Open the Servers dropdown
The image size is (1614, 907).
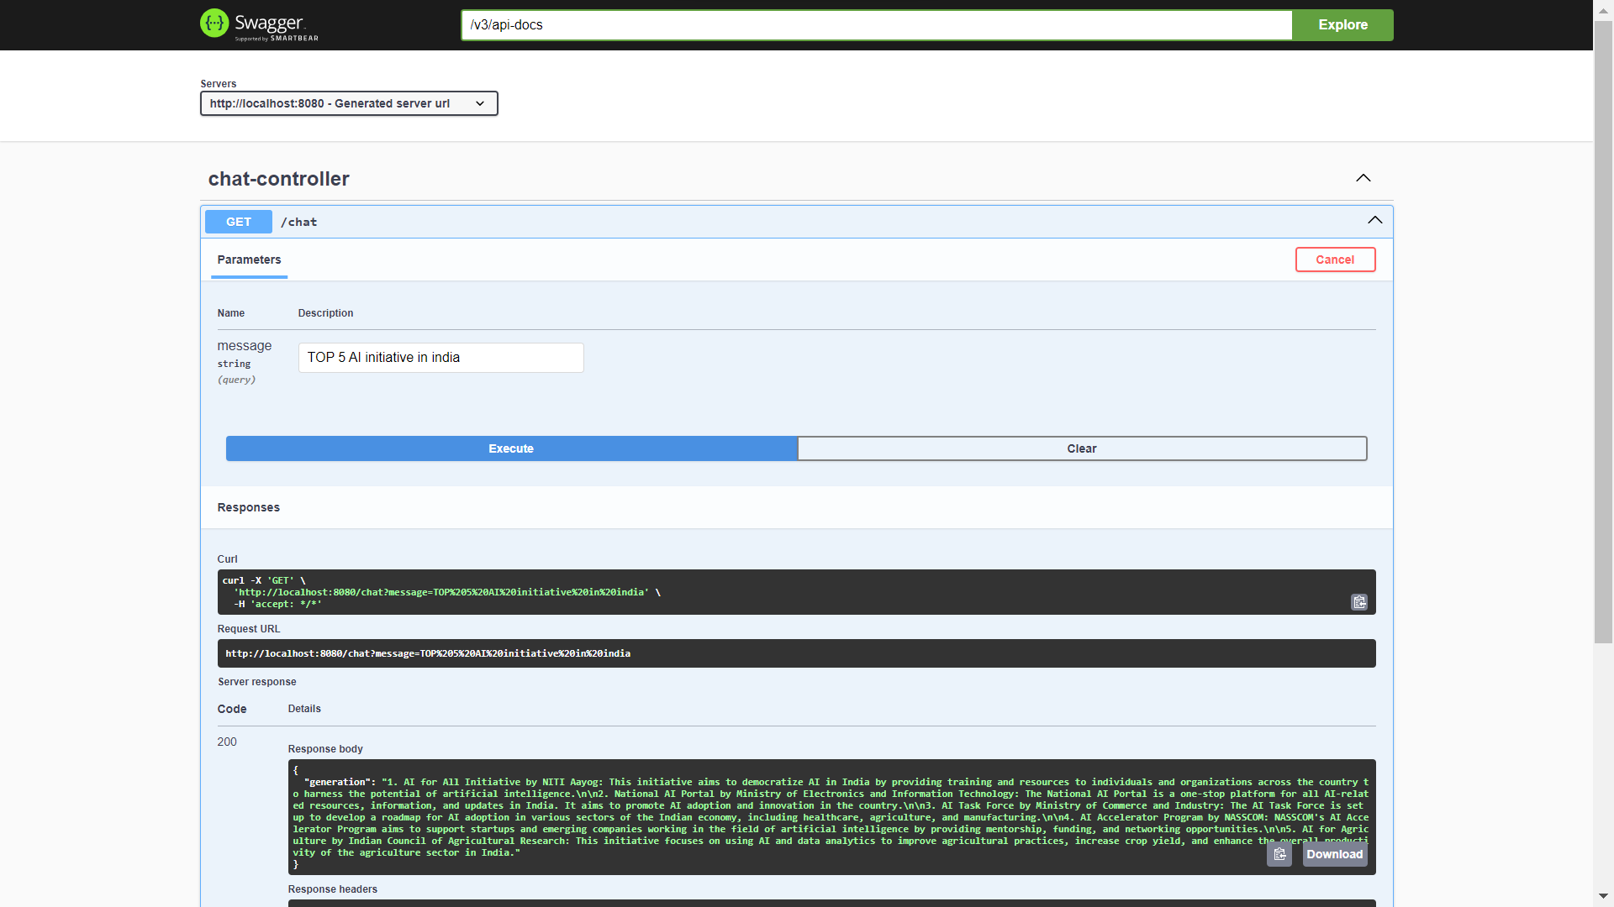click(349, 103)
